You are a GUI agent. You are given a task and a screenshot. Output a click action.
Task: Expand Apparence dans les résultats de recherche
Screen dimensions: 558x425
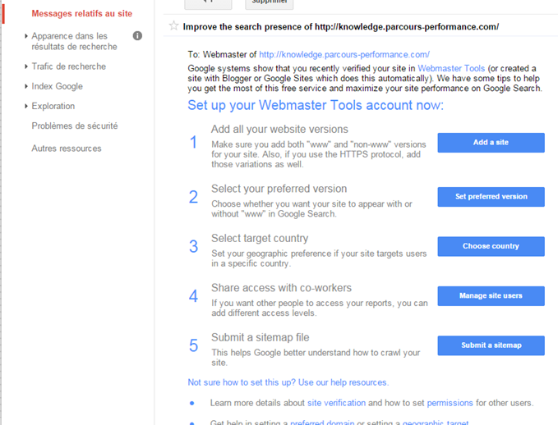coord(74,41)
